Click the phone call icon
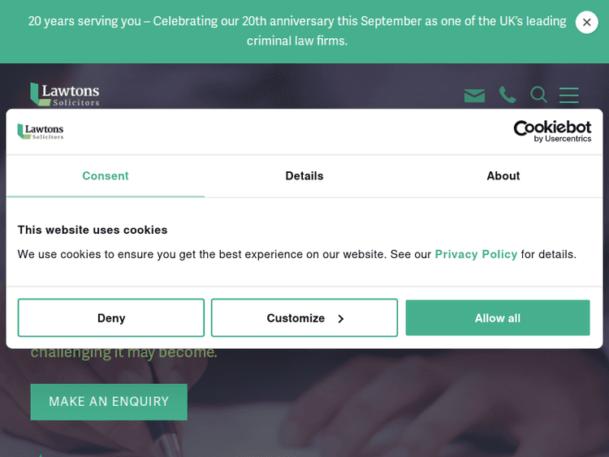Screen dimensions: 609x457 click(508, 95)
